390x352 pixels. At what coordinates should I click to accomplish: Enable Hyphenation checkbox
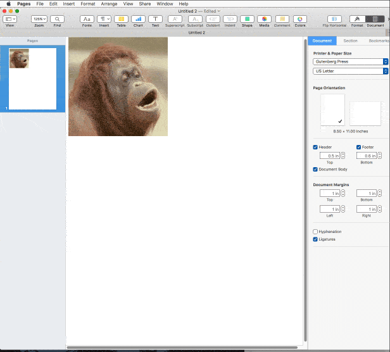315,232
